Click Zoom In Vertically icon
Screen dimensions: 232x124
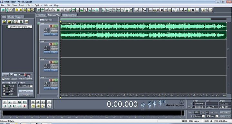coord(49,102)
